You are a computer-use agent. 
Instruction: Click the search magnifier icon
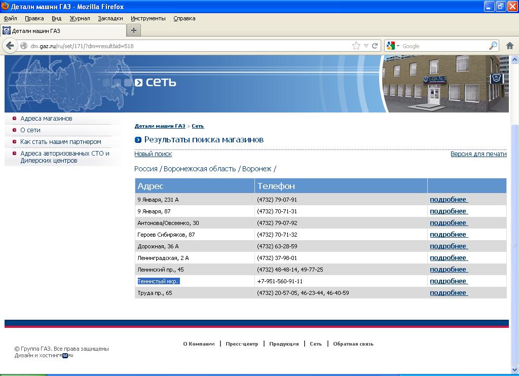pos(493,46)
